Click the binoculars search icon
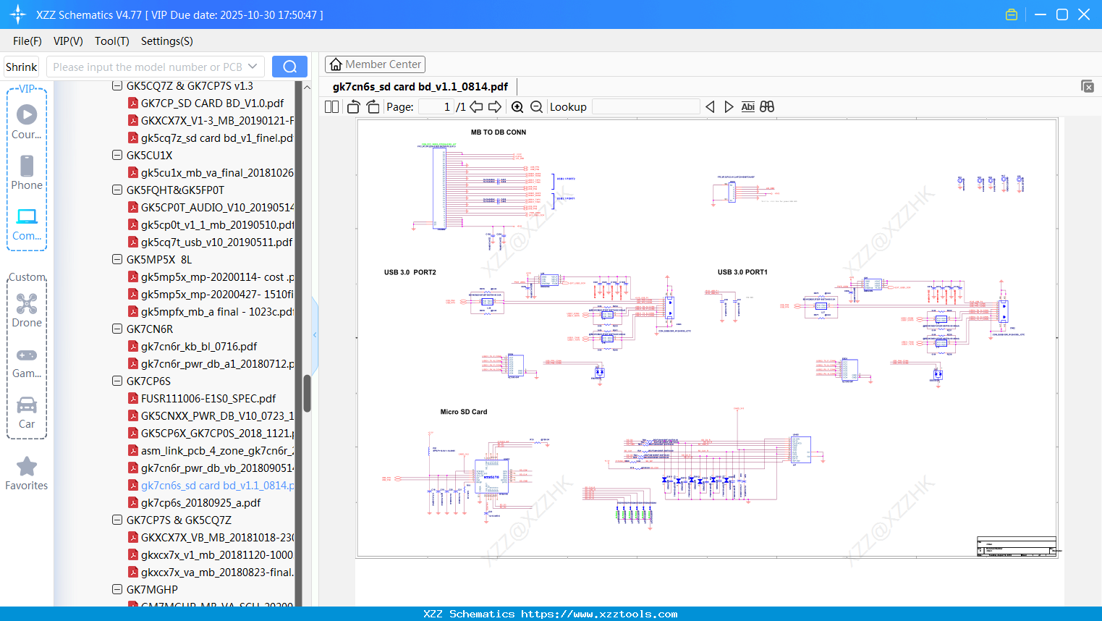 (767, 107)
